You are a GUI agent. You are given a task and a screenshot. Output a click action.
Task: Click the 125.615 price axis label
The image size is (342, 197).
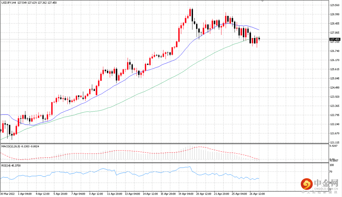pyautogui.click(x=334, y=69)
